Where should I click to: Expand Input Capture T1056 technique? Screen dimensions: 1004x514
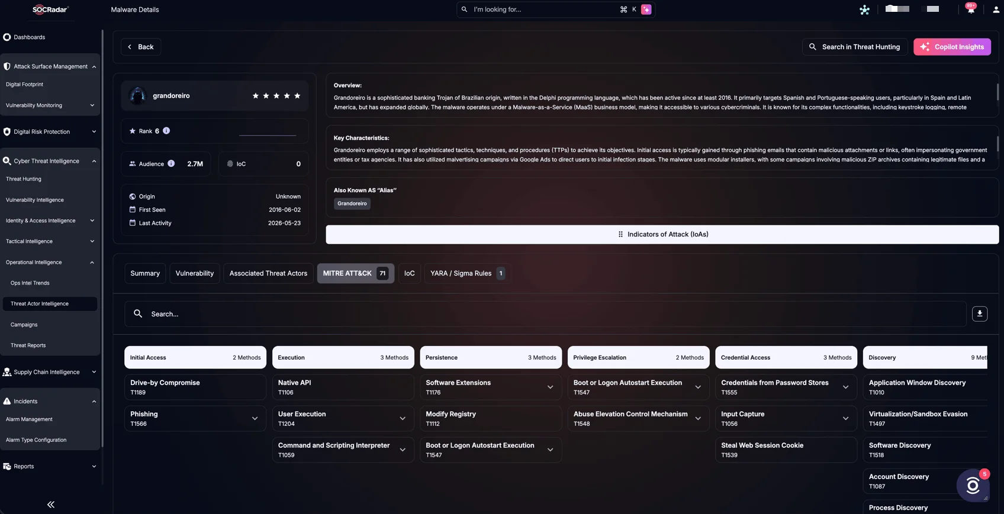(845, 419)
